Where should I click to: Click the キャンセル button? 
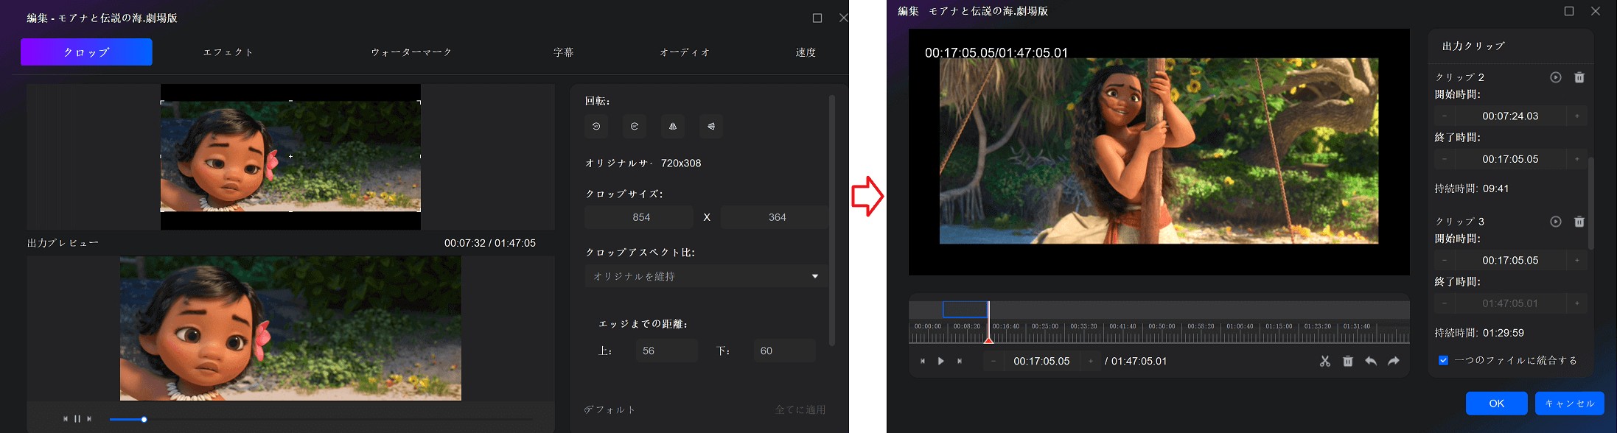[1569, 404]
